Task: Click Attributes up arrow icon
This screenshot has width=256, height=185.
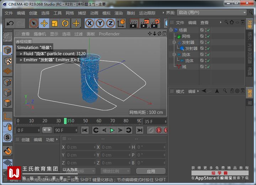Action: tap(217, 91)
